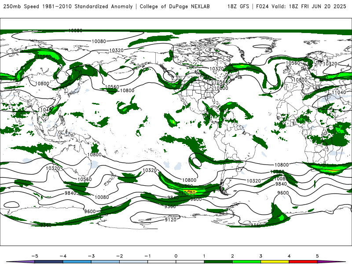Click the bright green 2 to 3 colorbar segment
The width and height of the screenshot is (352, 264).
pos(247,262)
